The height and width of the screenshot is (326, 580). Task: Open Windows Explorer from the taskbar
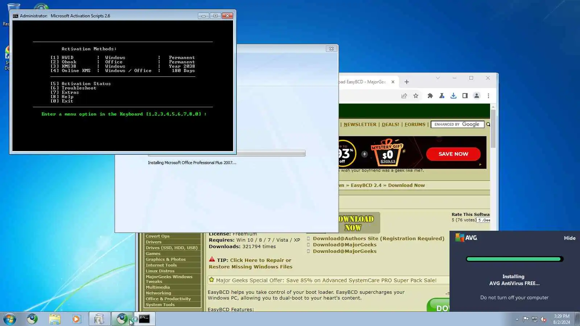pos(55,319)
